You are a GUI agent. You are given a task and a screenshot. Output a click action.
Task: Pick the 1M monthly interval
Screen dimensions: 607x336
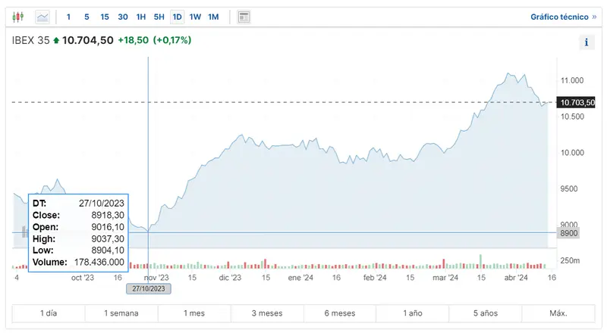click(213, 17)
